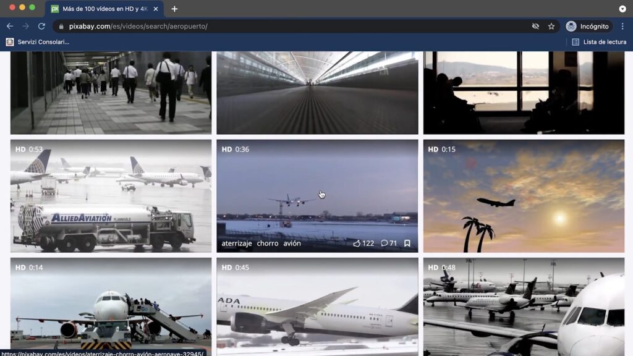Select the Pixabay videos tab
The image size is (633, 356).
[105, 9]
